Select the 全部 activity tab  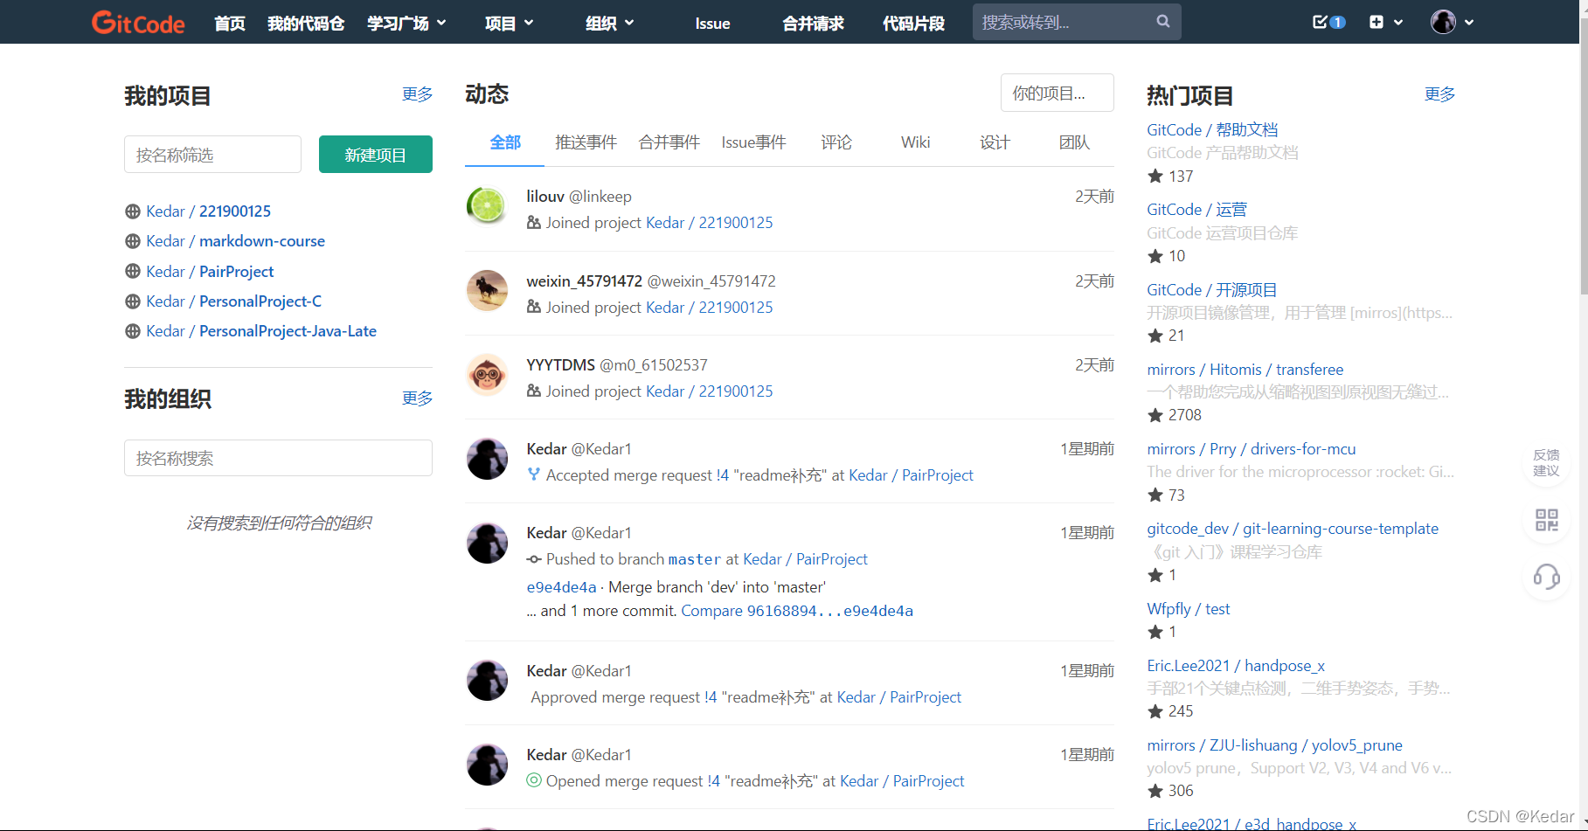(x=505, y=142)
